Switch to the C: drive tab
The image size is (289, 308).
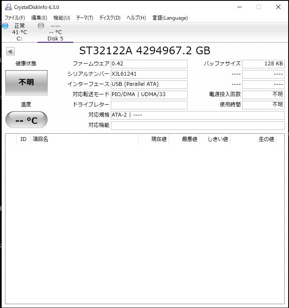click(x=19, y=32)
